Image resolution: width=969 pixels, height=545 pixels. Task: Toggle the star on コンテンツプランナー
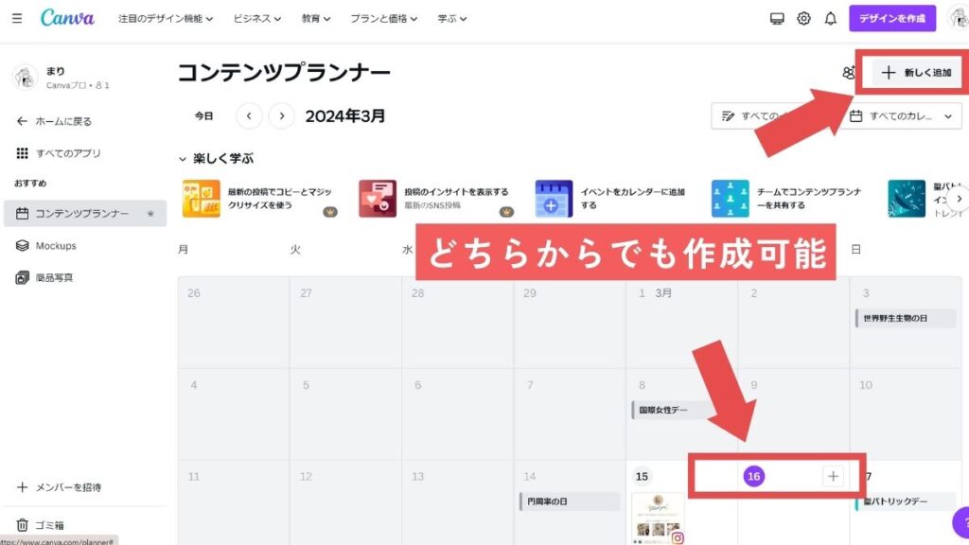click(150, 214)
